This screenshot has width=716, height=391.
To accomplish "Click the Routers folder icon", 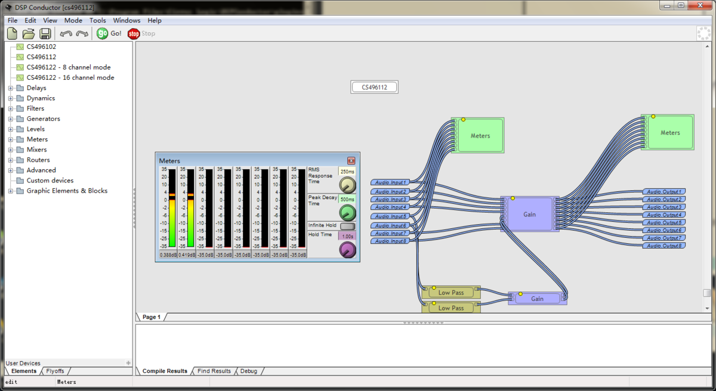I will pos(20,160).
